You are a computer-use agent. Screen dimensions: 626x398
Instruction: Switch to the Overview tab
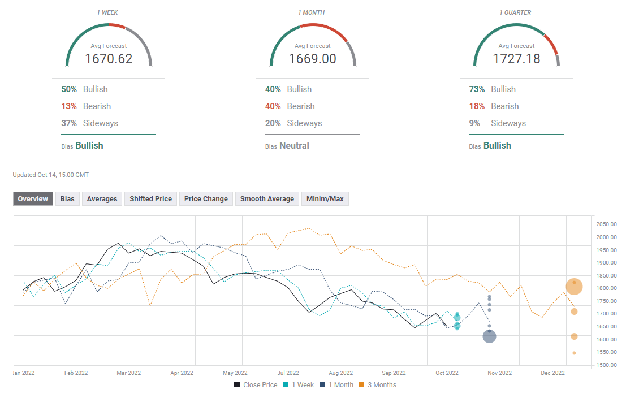click(33, 198)
